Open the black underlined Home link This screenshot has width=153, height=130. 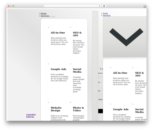pos(43,14)
